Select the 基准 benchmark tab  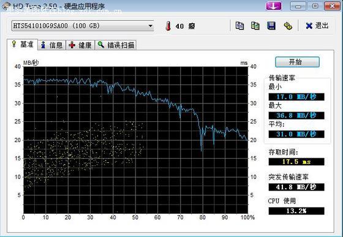click(x=23, y=44)
